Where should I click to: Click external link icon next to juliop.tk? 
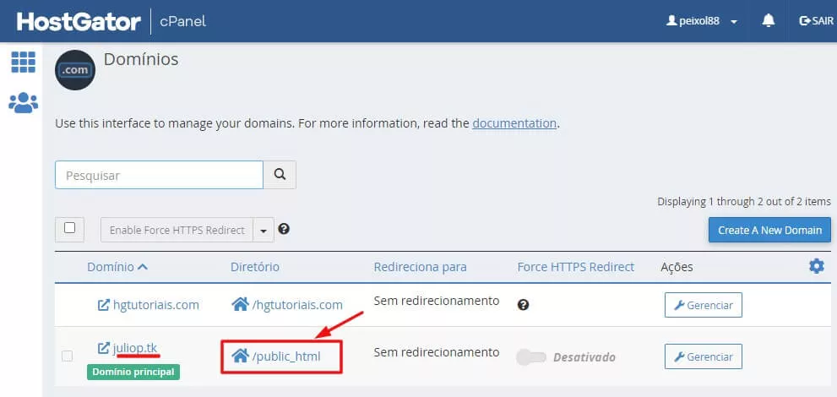(104, 348)
